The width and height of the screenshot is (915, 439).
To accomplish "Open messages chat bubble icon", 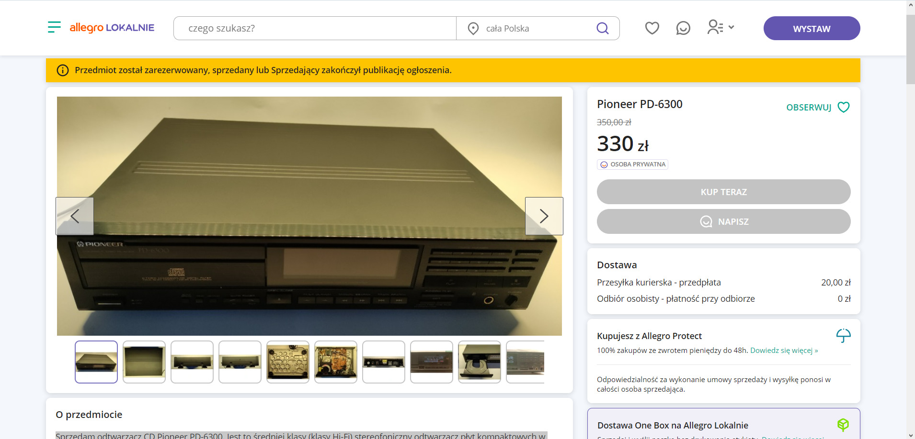I will (683, 28).
